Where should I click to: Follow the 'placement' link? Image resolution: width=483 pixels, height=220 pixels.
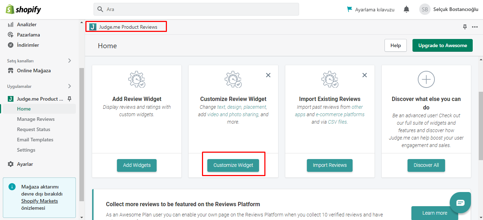[255, 107]
